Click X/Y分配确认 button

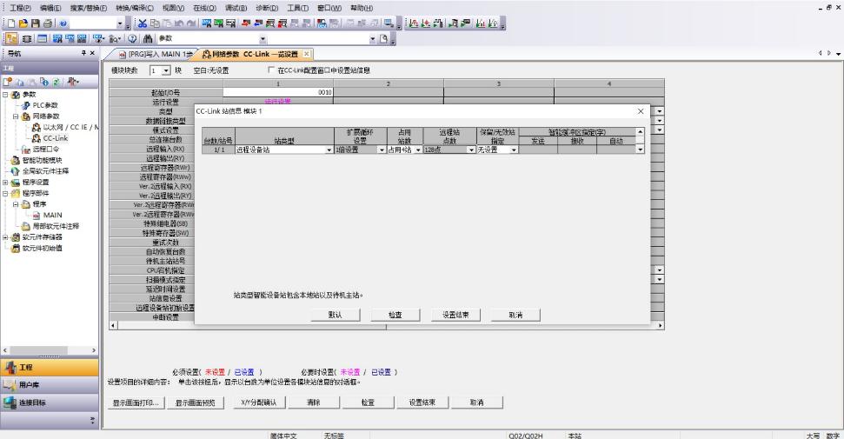259,402
